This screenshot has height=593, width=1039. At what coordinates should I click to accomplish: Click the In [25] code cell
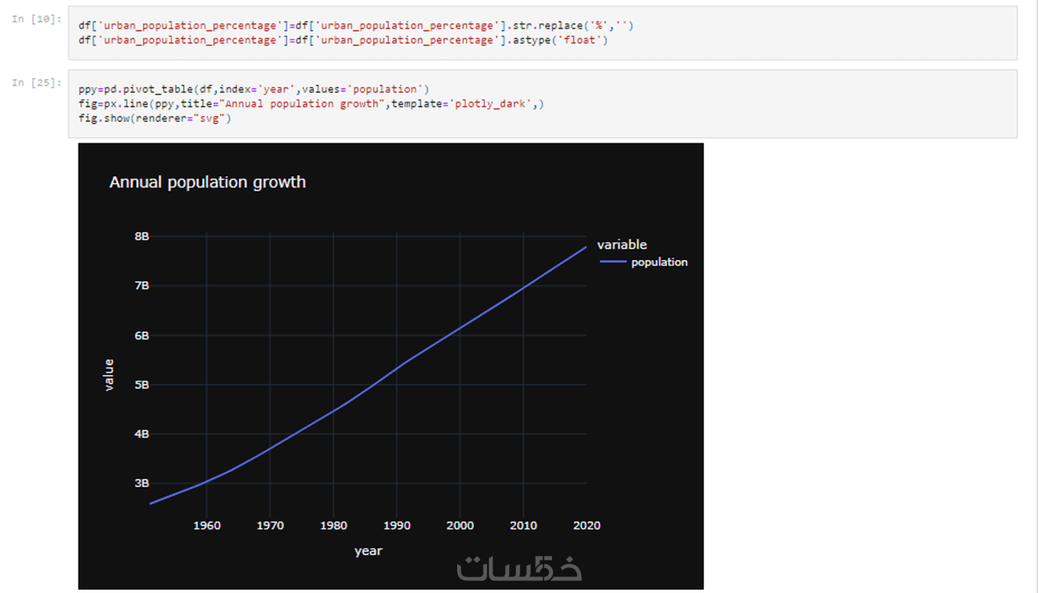coord(543,103)
